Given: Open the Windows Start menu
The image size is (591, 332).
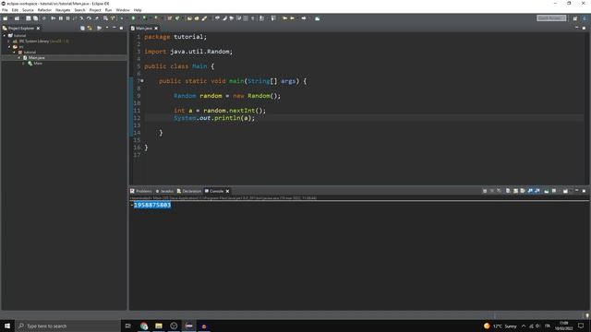Looking at the screenshot, I should coord(7,326).
